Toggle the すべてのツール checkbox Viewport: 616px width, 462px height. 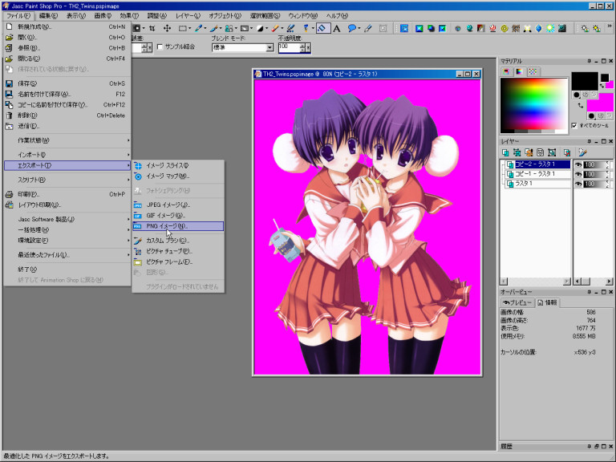[574, 126]
